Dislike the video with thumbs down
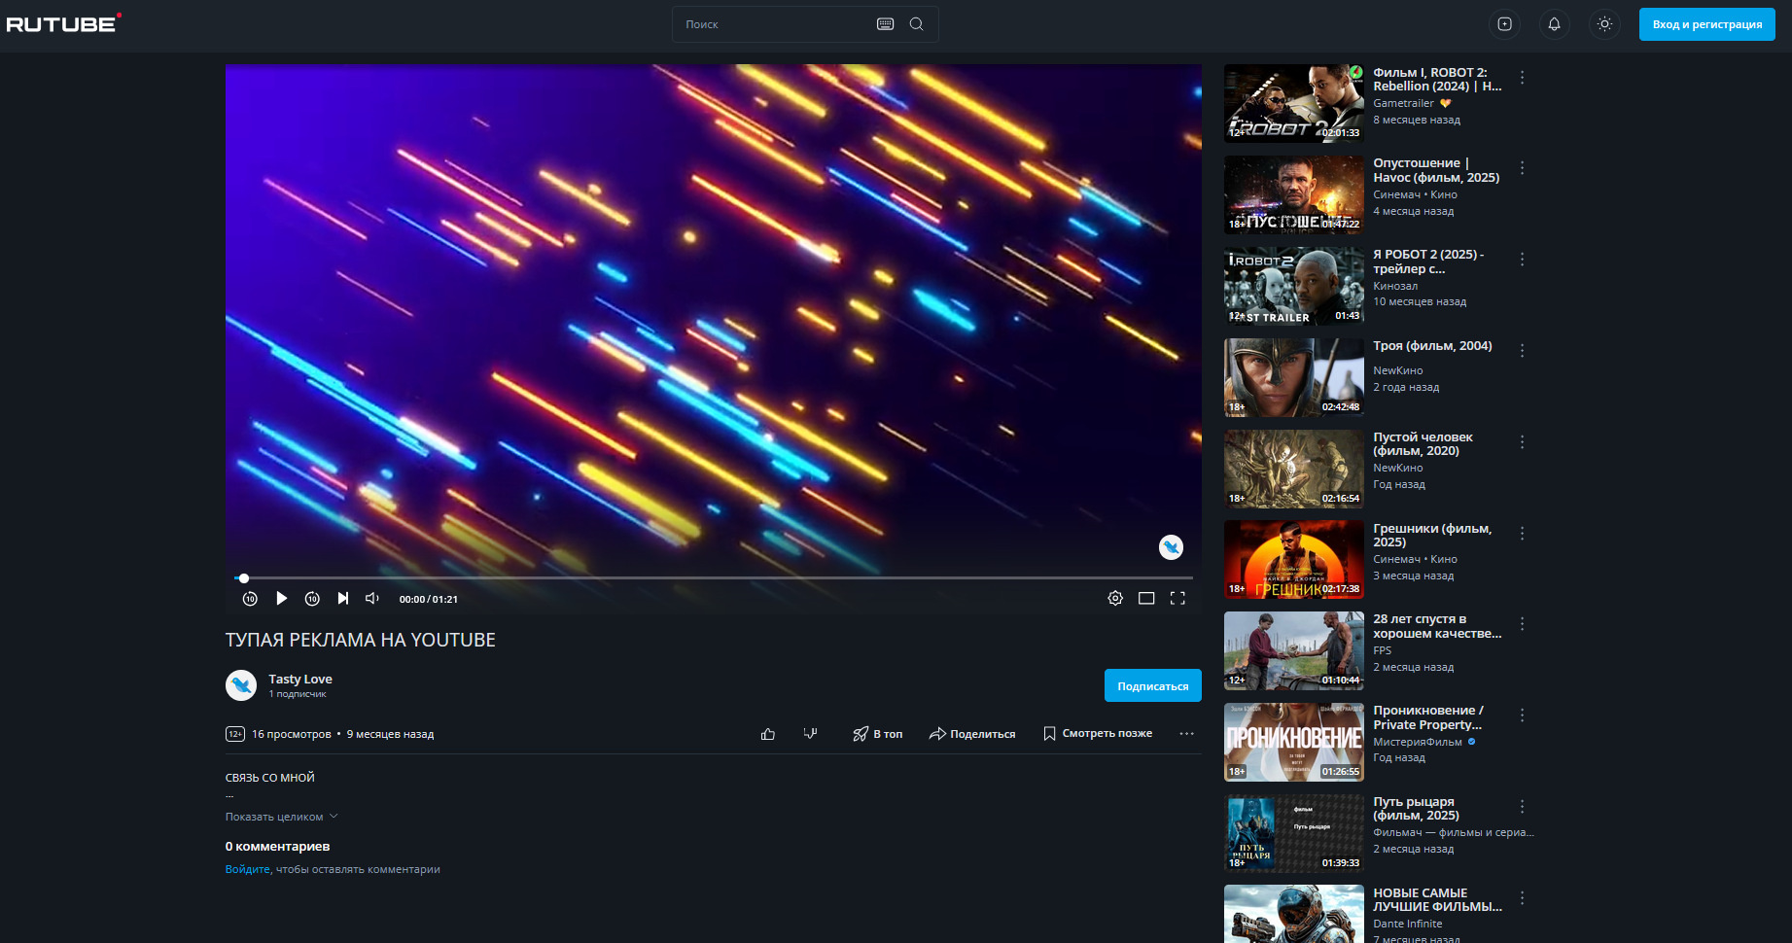Image resolution: width=1792 pixels, height=943 pixels. (x=810, y=734)
